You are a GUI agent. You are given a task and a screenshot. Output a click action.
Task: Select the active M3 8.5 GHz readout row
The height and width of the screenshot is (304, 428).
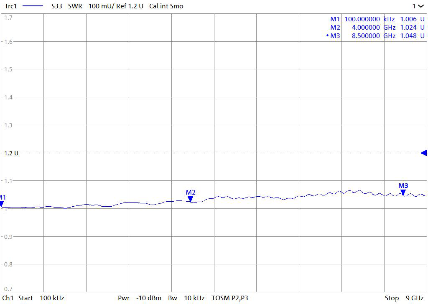(x=377, y=36)
